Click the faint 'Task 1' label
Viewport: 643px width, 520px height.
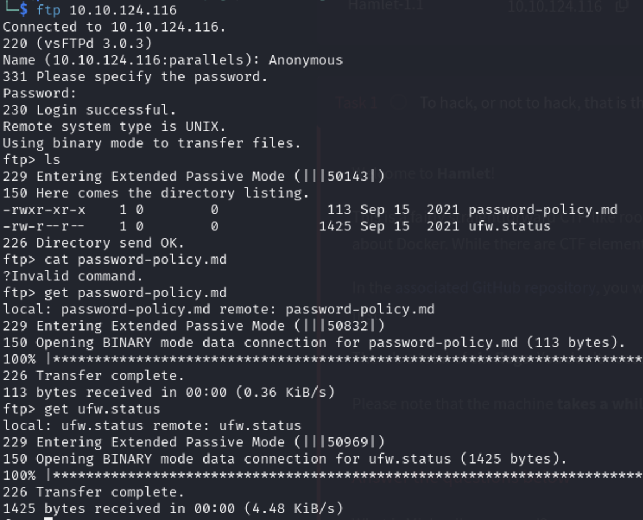[x=356, y=103]
